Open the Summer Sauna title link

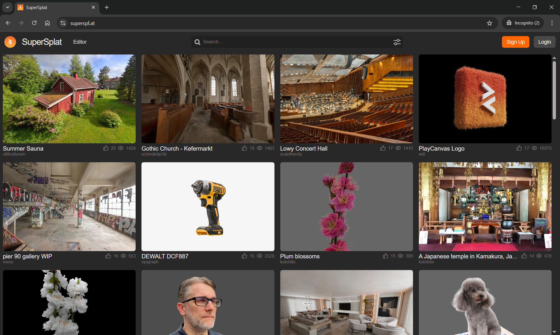click(23, 149)
